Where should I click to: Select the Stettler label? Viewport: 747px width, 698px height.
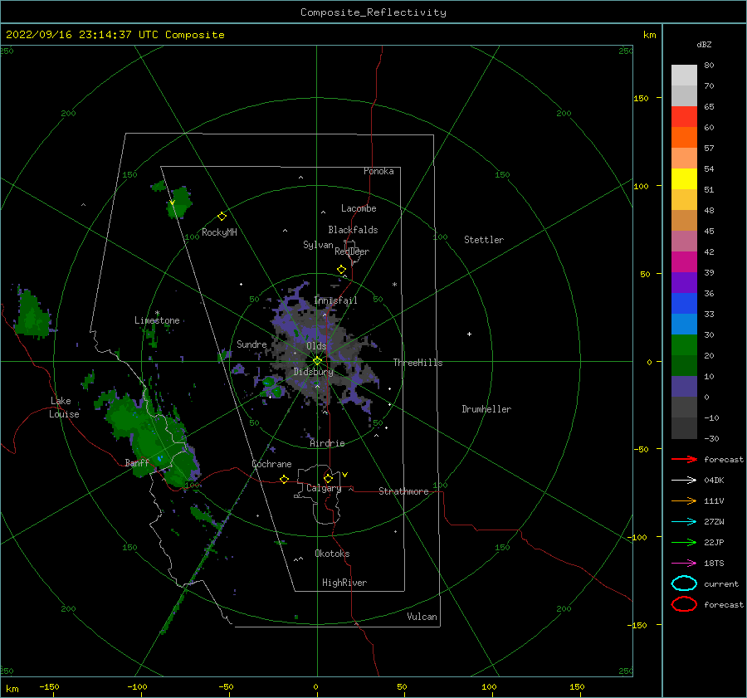484,240
